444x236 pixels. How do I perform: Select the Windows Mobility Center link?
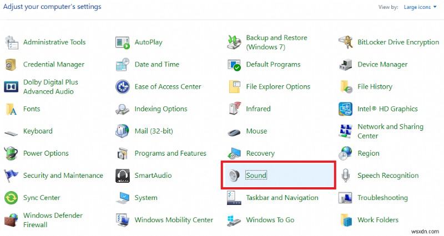click(174, 220)
